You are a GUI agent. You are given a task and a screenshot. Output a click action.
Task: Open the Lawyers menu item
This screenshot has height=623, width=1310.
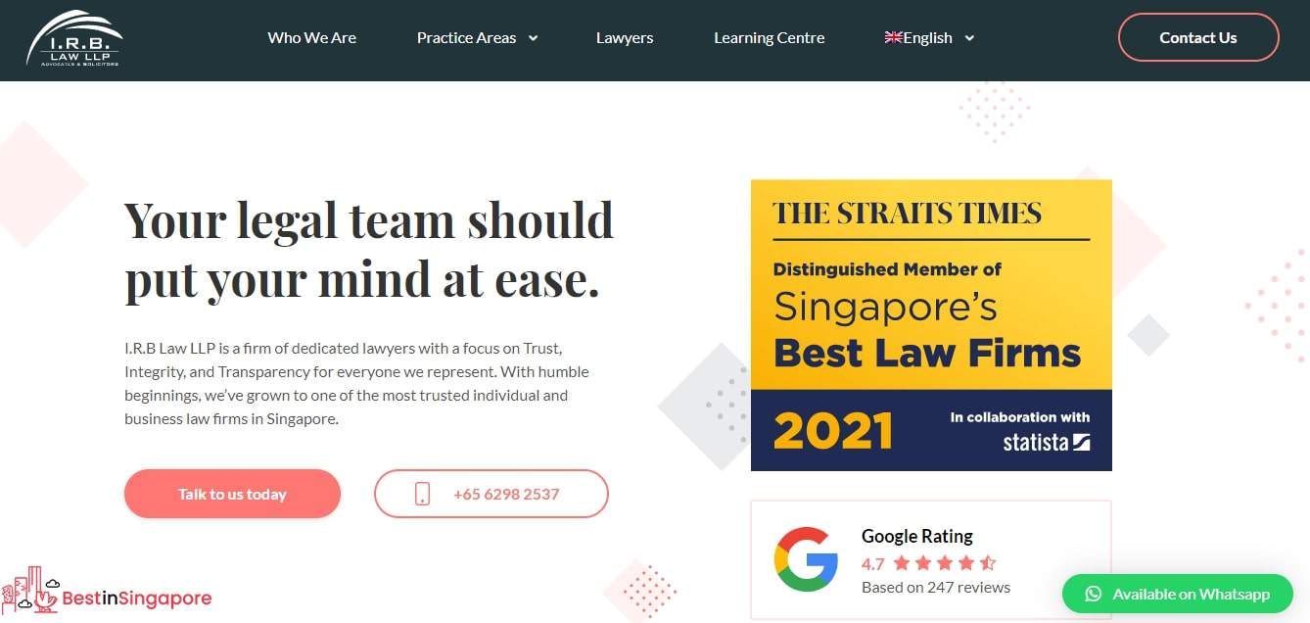(x=625, y=38)
